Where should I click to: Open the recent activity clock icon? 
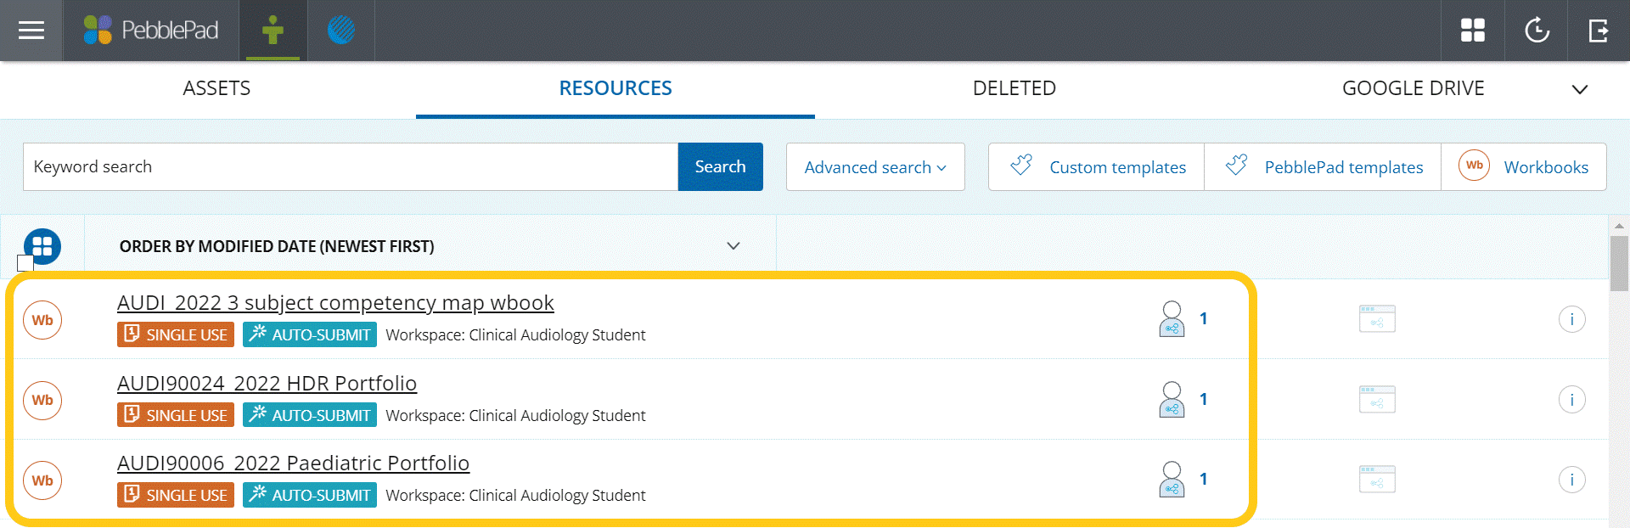1537,31
